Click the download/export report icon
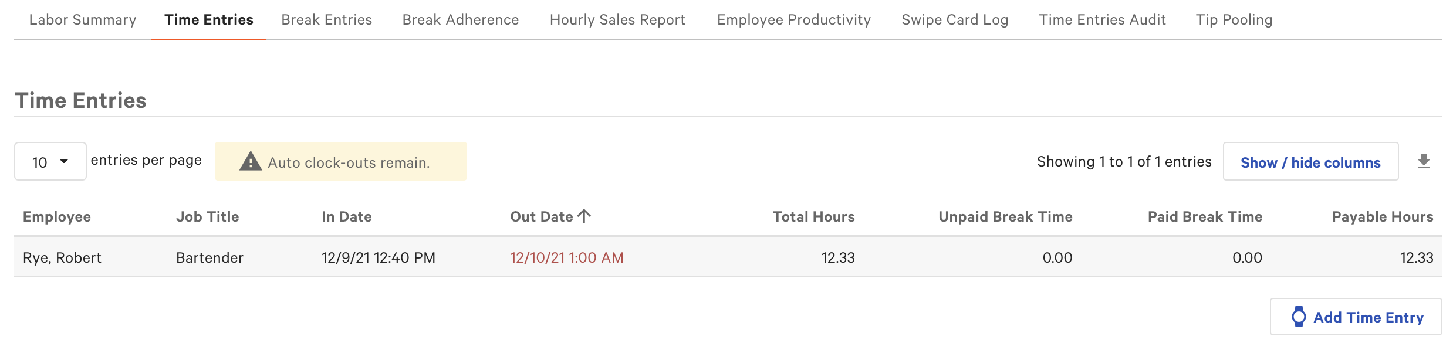 pyautogui.click(x=1424, y=161)
